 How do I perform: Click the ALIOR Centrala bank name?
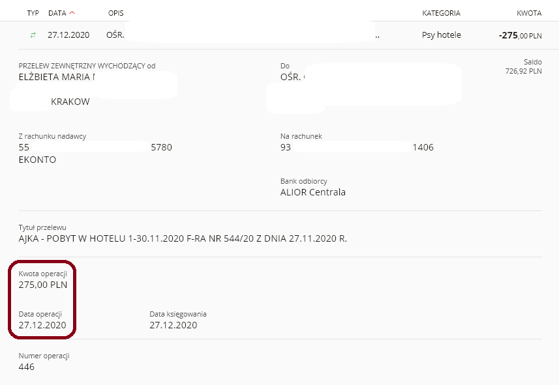click(313, 192)
